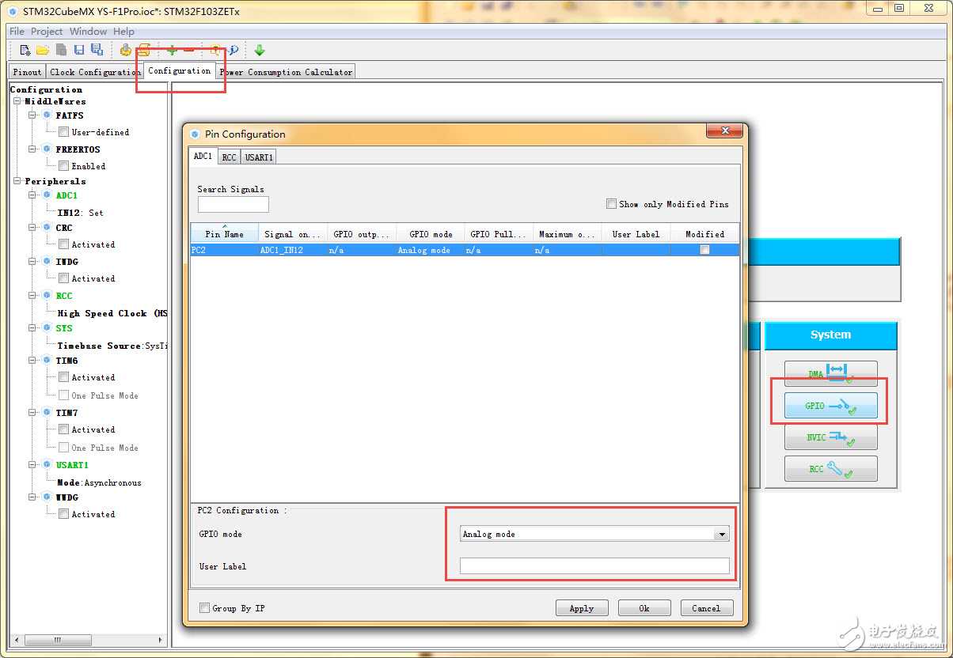Tick the TIM6 Activated checkbox

pyautogui.click(x=63, y=377)
